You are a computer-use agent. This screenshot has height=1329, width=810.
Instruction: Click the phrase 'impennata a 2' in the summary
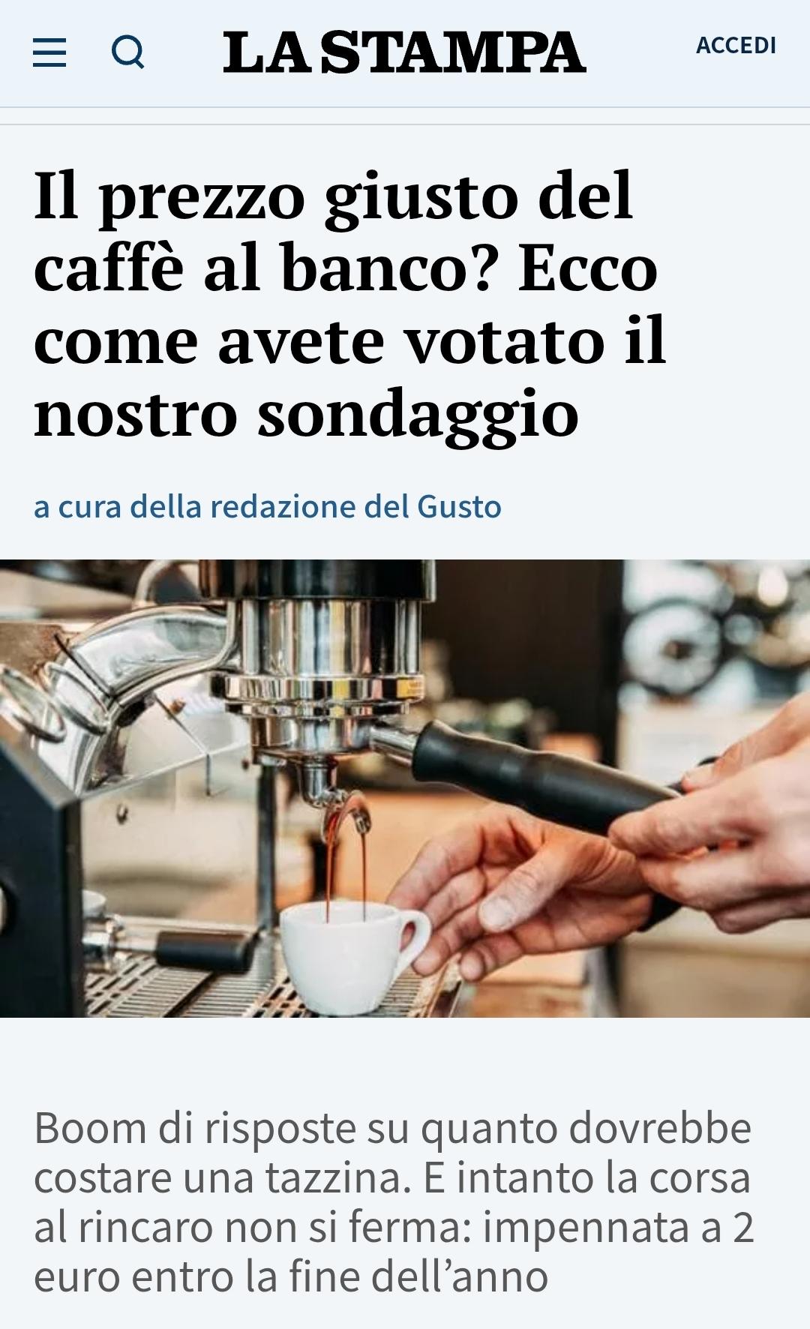click(618, 1227)
